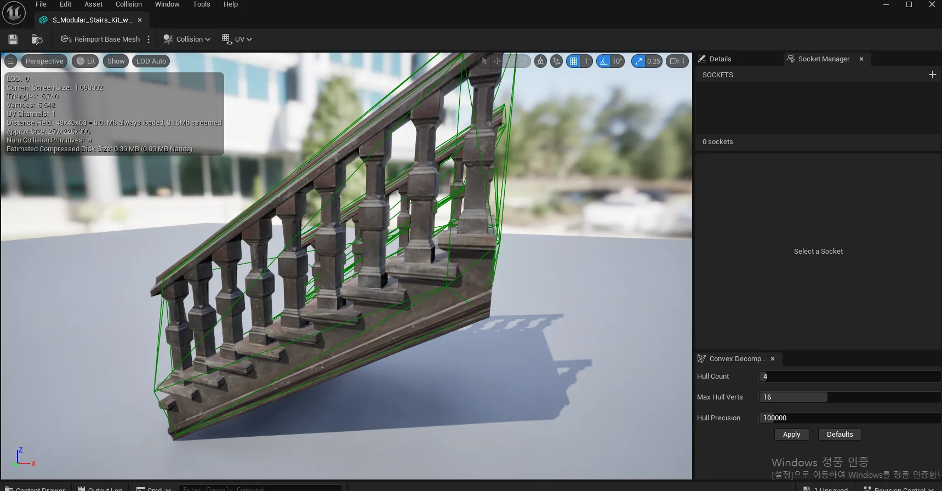Adjust the Hull Precision slider field
Image resolution: width=942 pixels, height=491 pixels.
click(849, 418)
